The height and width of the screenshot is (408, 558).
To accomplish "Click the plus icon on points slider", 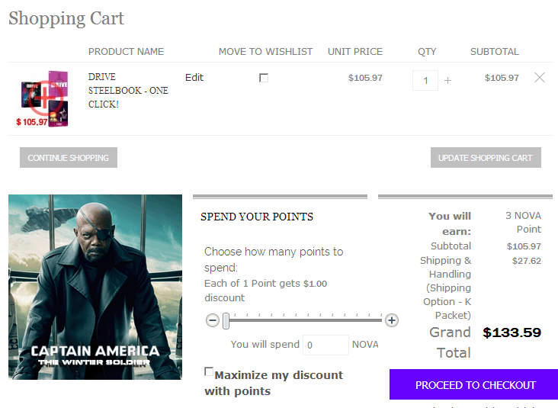I will [x=392, y=320].
